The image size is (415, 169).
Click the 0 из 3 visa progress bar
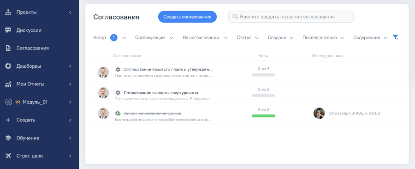pos(264,96)
